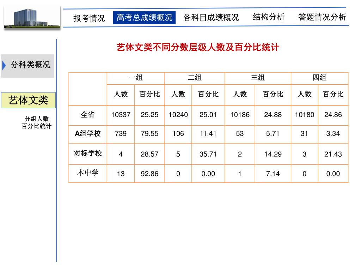Click the cell showing 92.86
361x271 pixels.
[x=149, y=174]
